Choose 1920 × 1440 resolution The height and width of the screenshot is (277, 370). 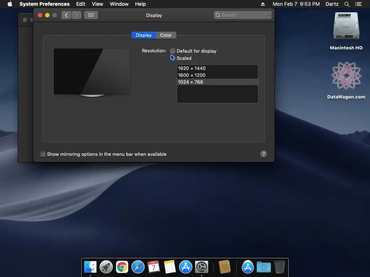point(217,68)
